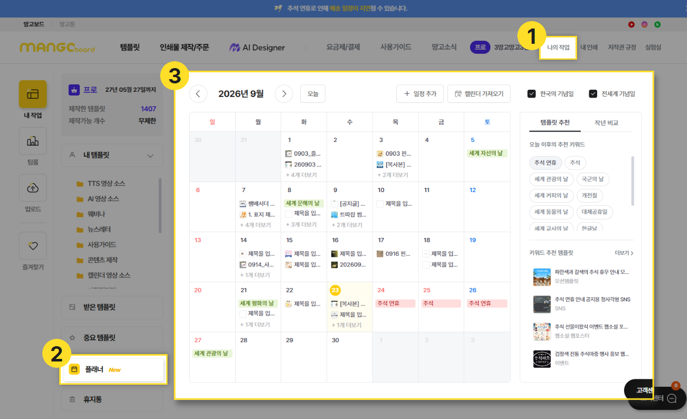Select the 추석 연휴 keyword chip
This screenshot has height=419, width=687.
[x=545, y=163]
